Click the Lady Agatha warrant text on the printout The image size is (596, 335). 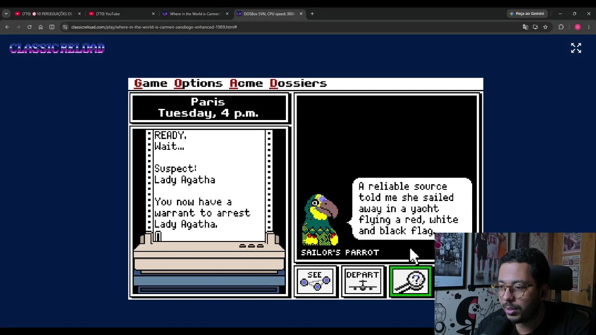coord(202,213)
